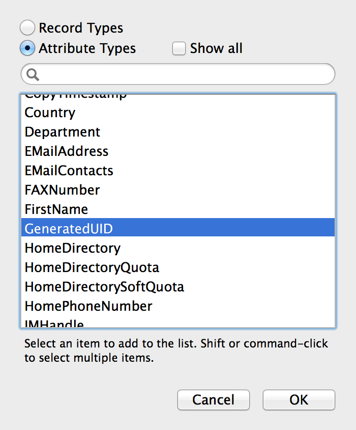The width and height of the screenshot is (356, 430).
Task: Select the partially visible IMHandle row
Action: pos(178,322)
